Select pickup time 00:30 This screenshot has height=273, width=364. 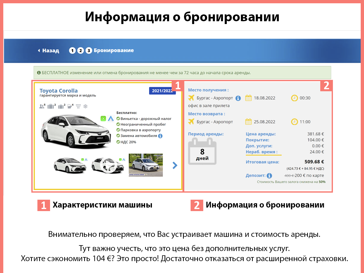(305, 98)
